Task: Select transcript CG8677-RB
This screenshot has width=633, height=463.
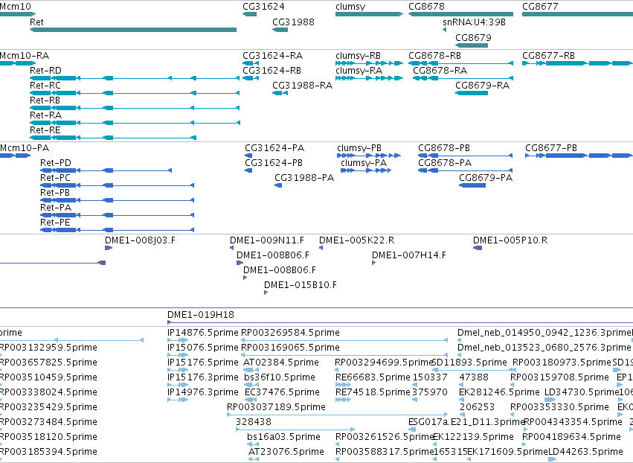Action: pyautogui.click(x=578, y=63)
